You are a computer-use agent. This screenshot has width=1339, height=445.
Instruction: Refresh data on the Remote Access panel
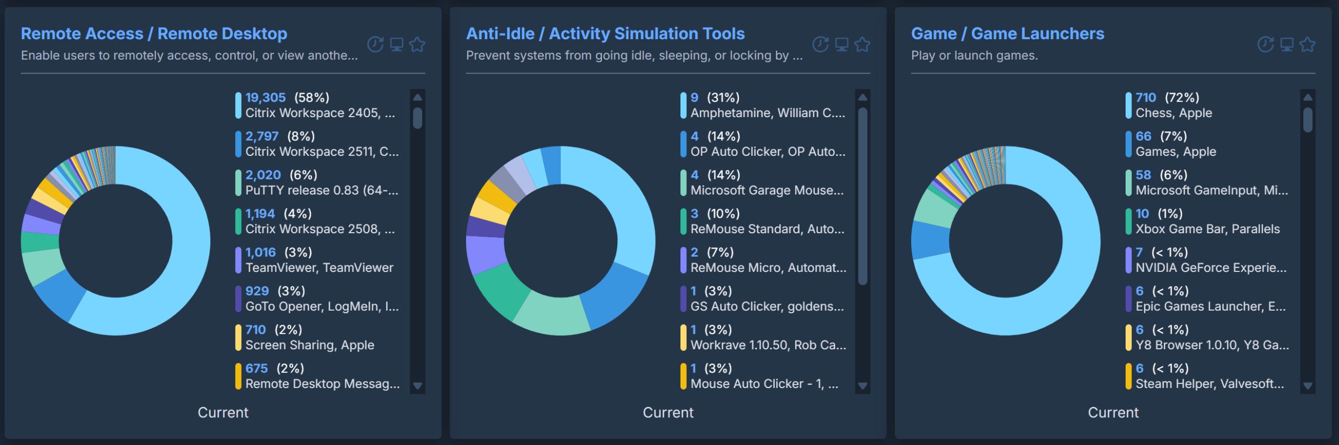point(376,44)
